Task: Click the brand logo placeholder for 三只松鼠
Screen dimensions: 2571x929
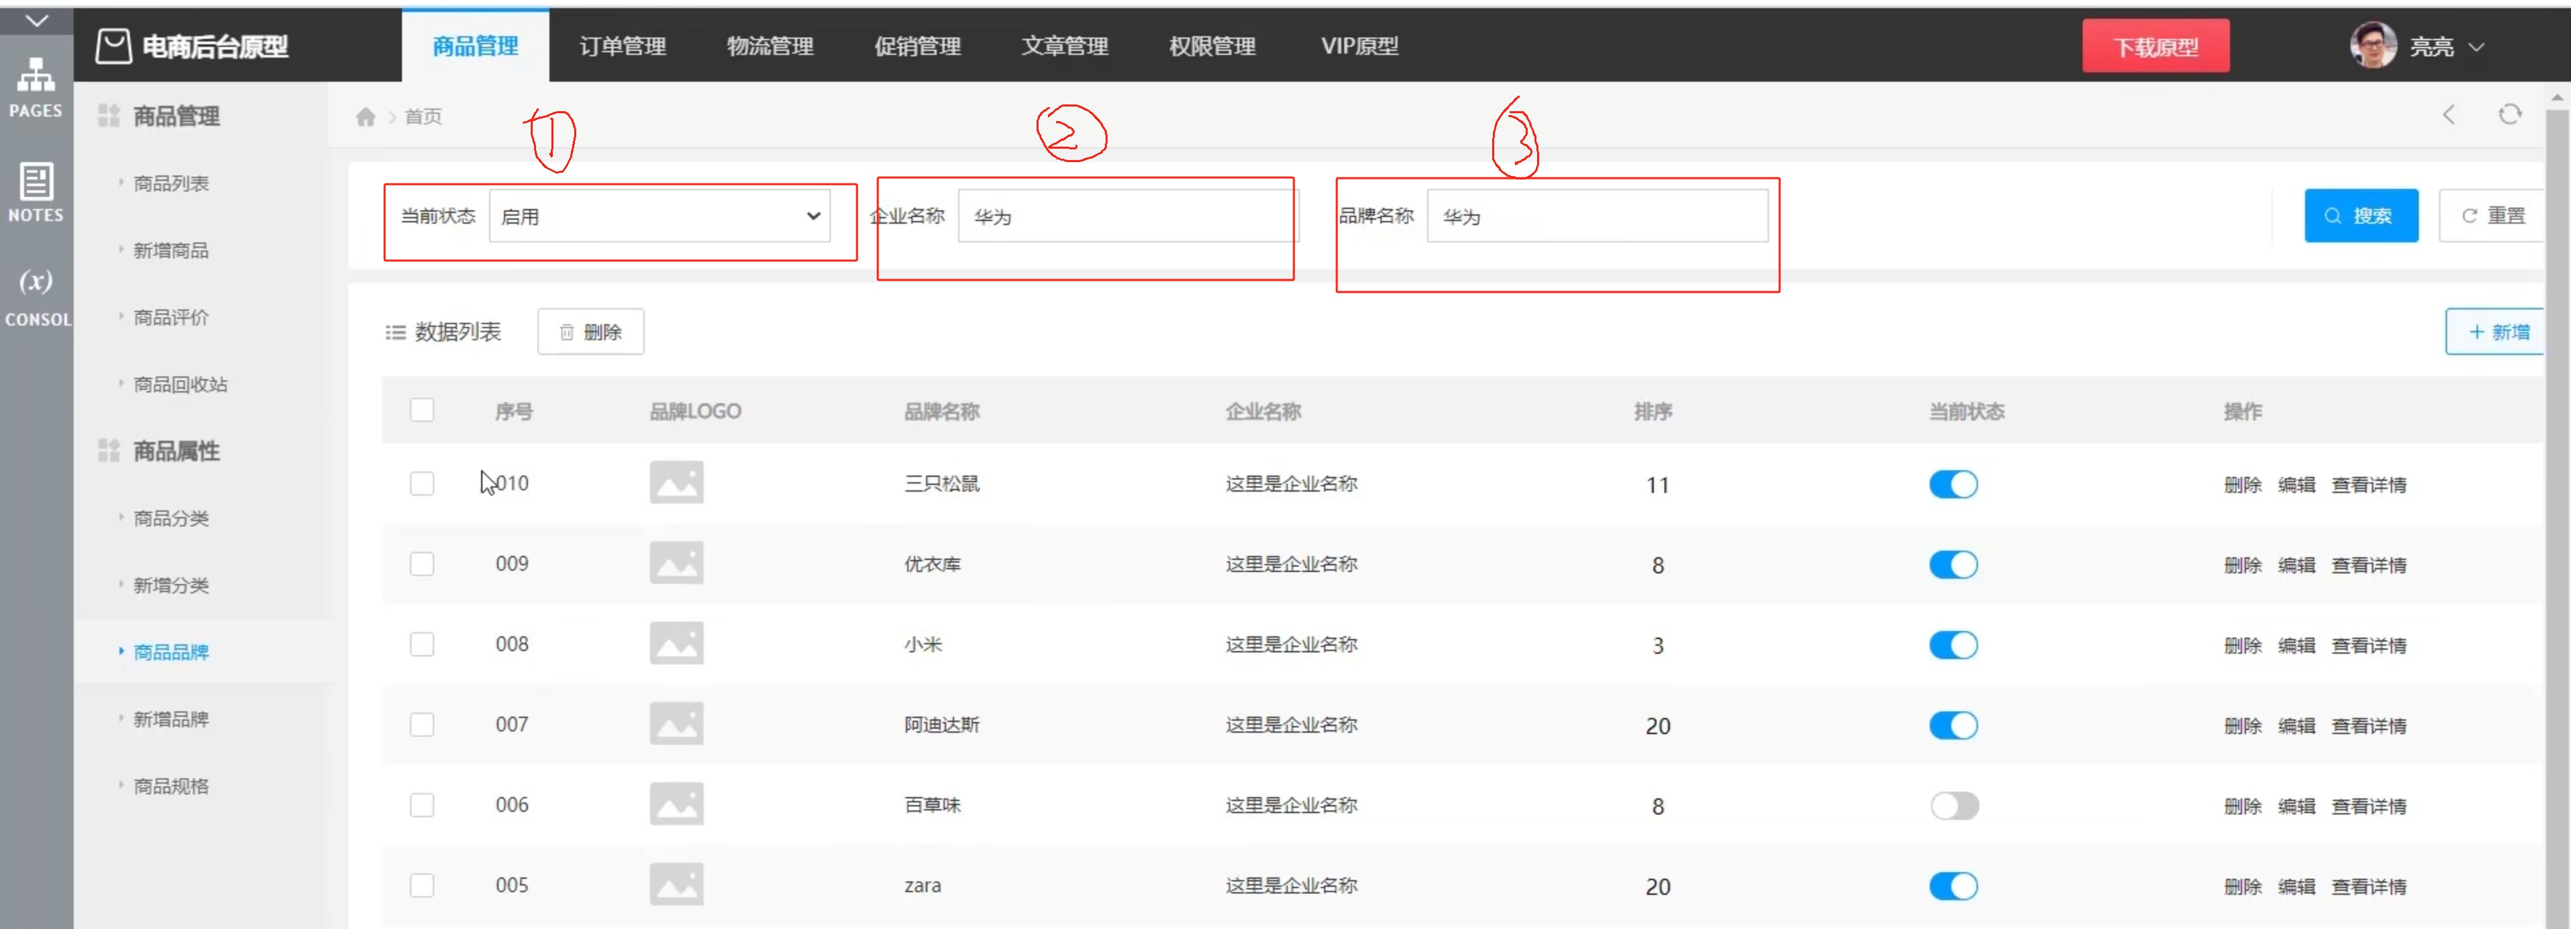Action: 677,482
